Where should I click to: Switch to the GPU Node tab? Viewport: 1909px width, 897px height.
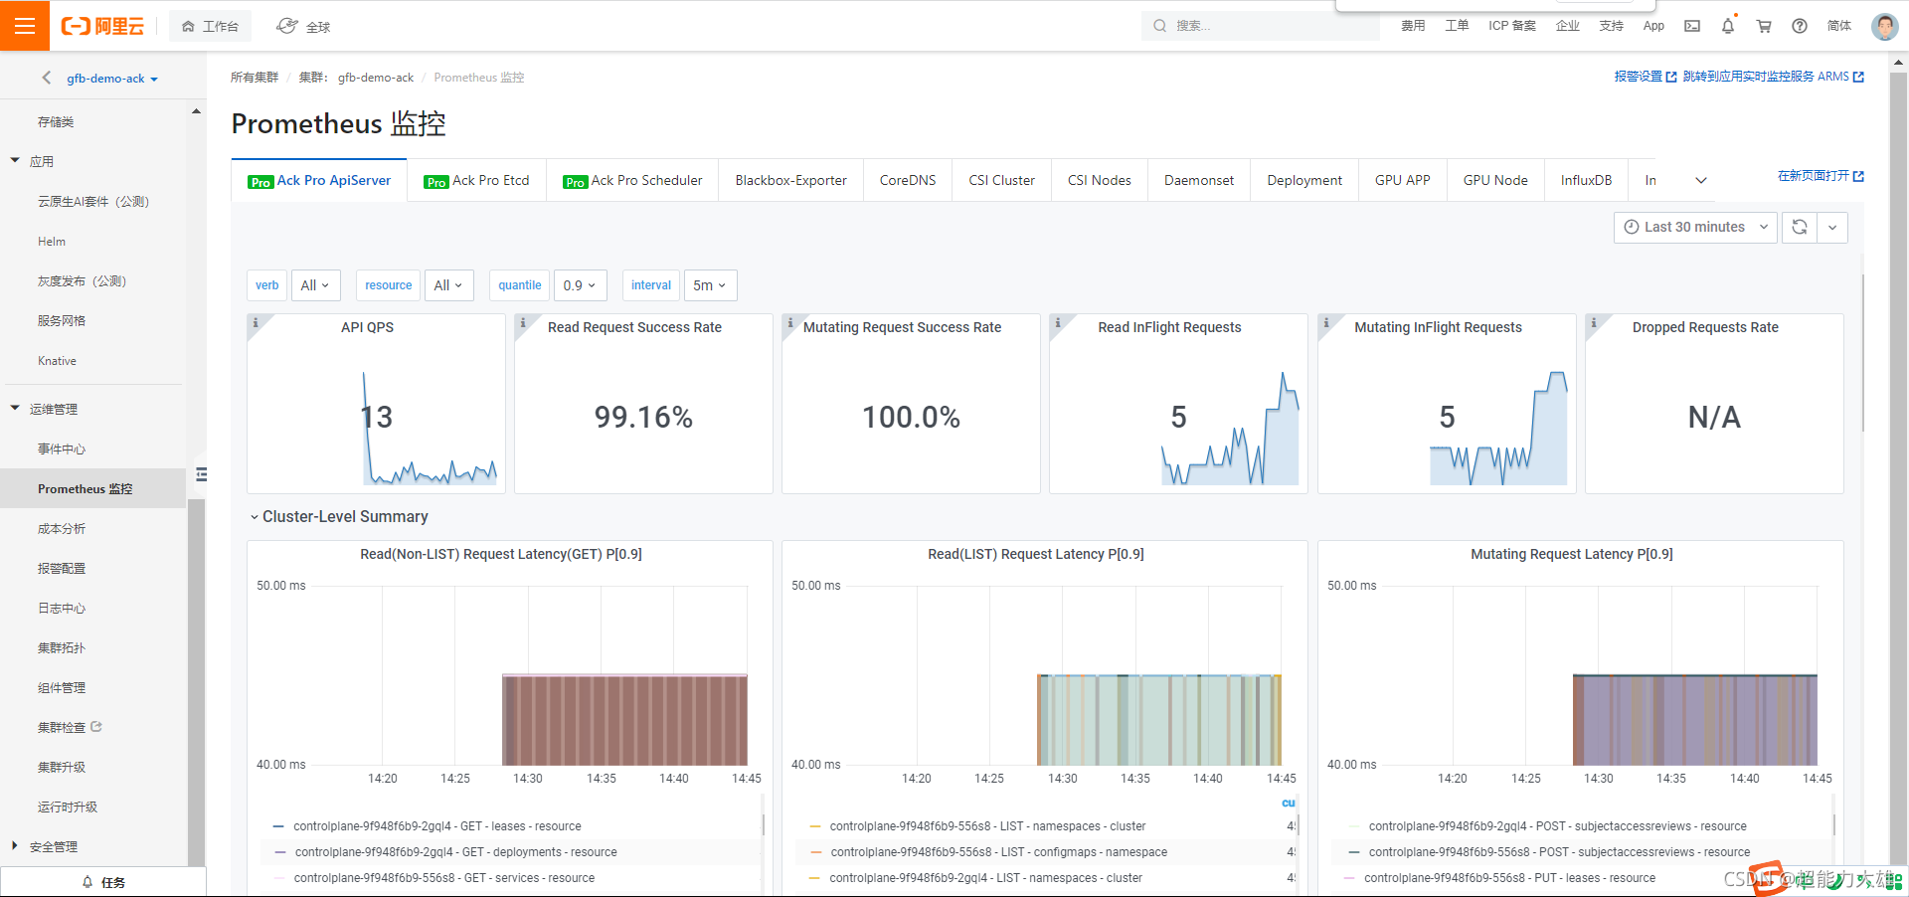pyautogui.click(x=1495, y=180)
